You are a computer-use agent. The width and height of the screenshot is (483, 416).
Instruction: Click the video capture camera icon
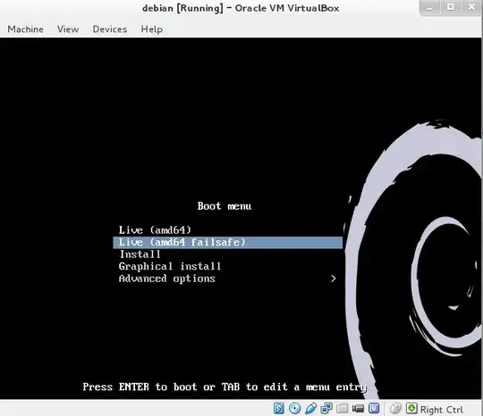pyautogui.click(x=358, y=408)
